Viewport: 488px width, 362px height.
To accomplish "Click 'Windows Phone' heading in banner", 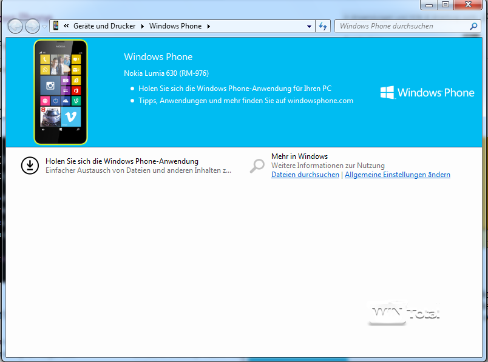I will coord(158,57).
